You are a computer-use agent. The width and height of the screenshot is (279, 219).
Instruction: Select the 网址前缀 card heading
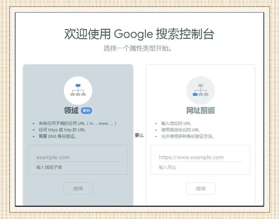click(201, 110)
